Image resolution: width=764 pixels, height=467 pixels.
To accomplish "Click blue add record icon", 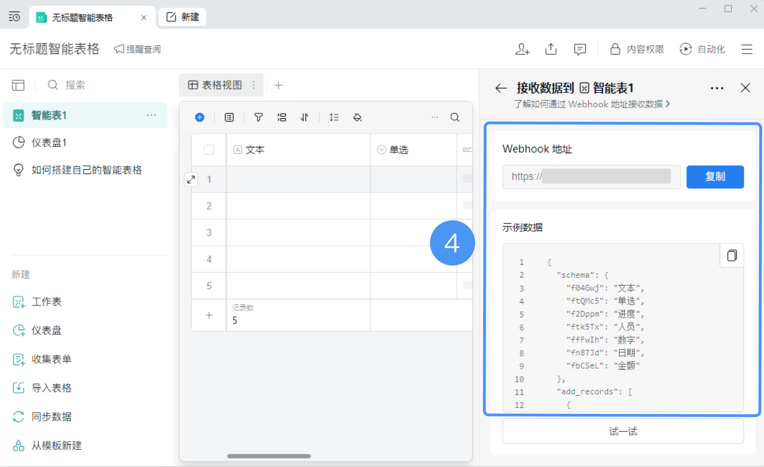I will 200,117.
